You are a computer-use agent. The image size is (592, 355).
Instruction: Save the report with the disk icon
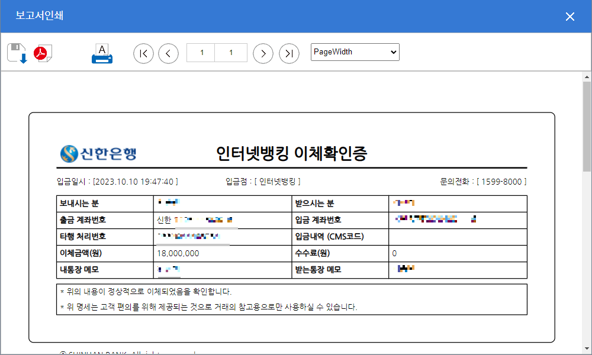[17, 53]
